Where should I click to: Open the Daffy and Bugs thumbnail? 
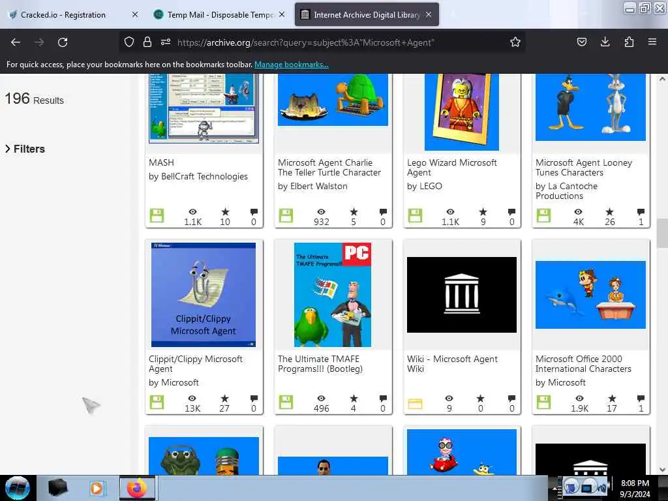click(590, 108)
